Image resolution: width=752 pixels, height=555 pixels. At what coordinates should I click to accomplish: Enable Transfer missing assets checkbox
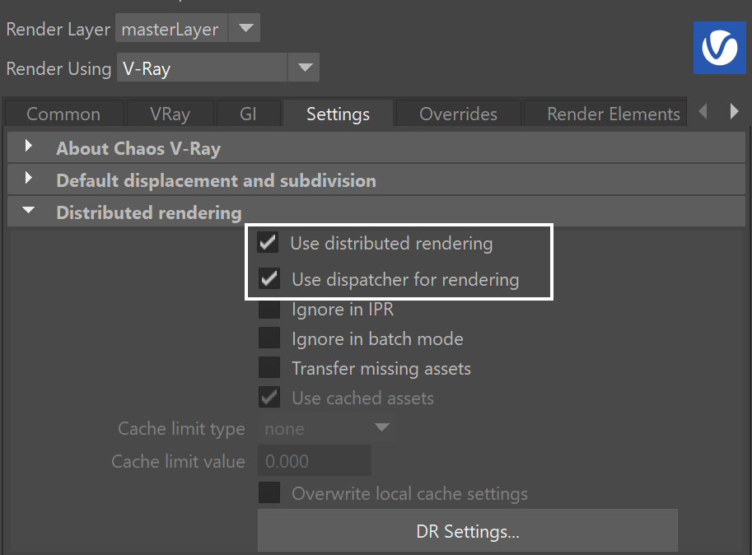pyautogui.click(x=269, y=368)
